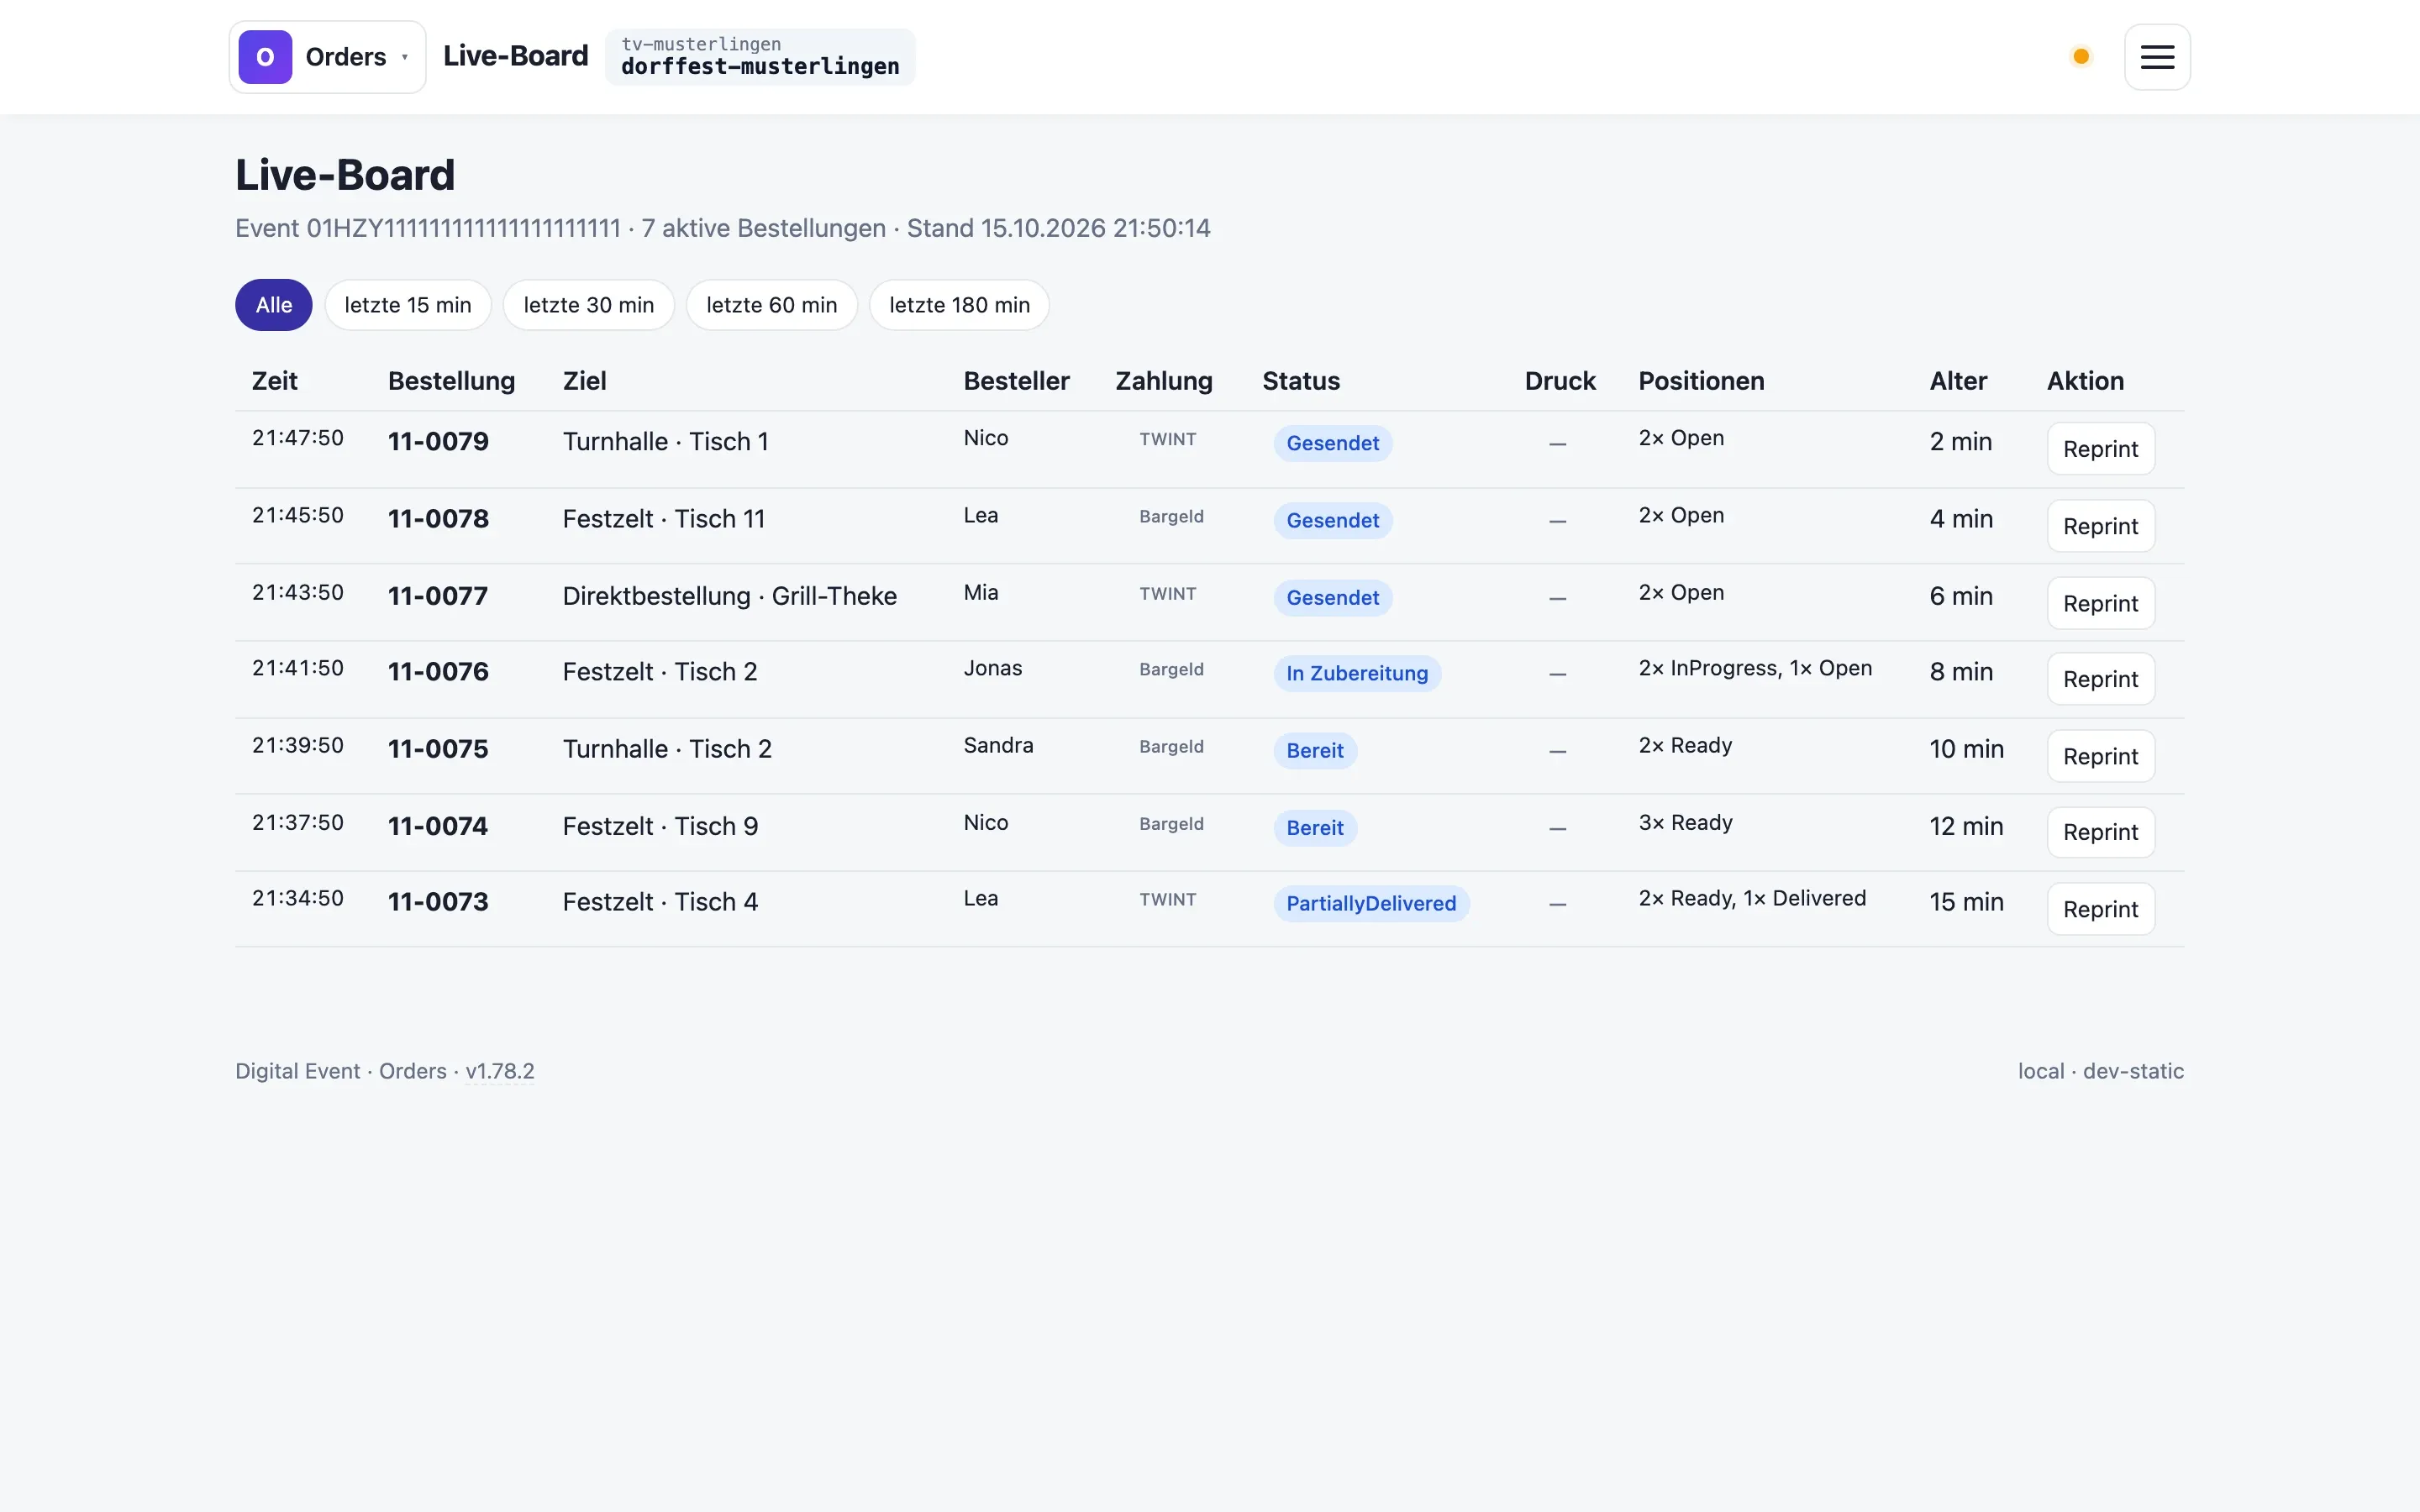
Task: Reprint order 11-0077
Action: tap(2100, 603)
